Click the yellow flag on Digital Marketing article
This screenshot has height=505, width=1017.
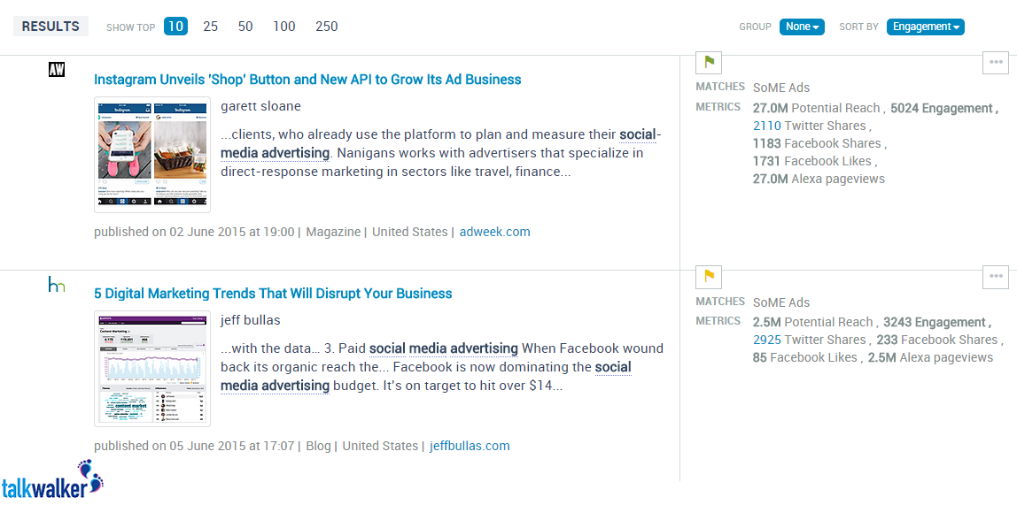(709, 277)
